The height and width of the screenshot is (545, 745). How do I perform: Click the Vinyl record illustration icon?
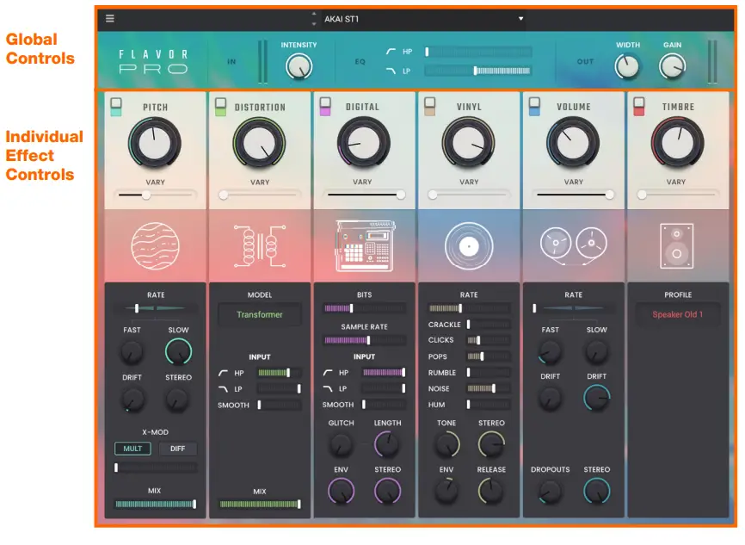click(469, 246)
